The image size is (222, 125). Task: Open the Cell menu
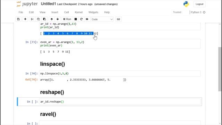pos(66,12)
